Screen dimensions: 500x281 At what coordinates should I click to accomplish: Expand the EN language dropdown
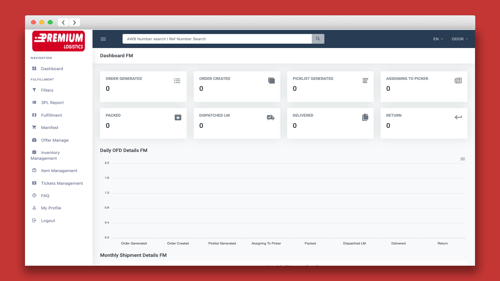coord(438,39)
